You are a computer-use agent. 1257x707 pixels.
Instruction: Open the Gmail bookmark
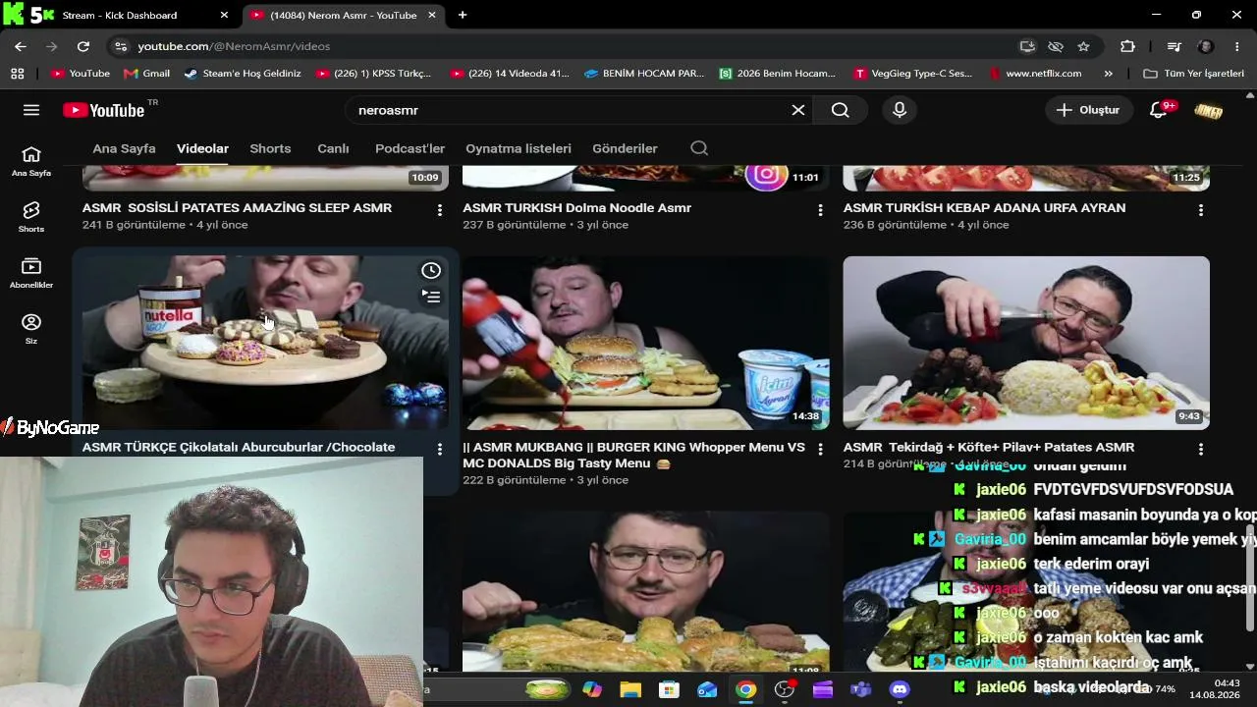pyautogui.click(x=146, y=74)
